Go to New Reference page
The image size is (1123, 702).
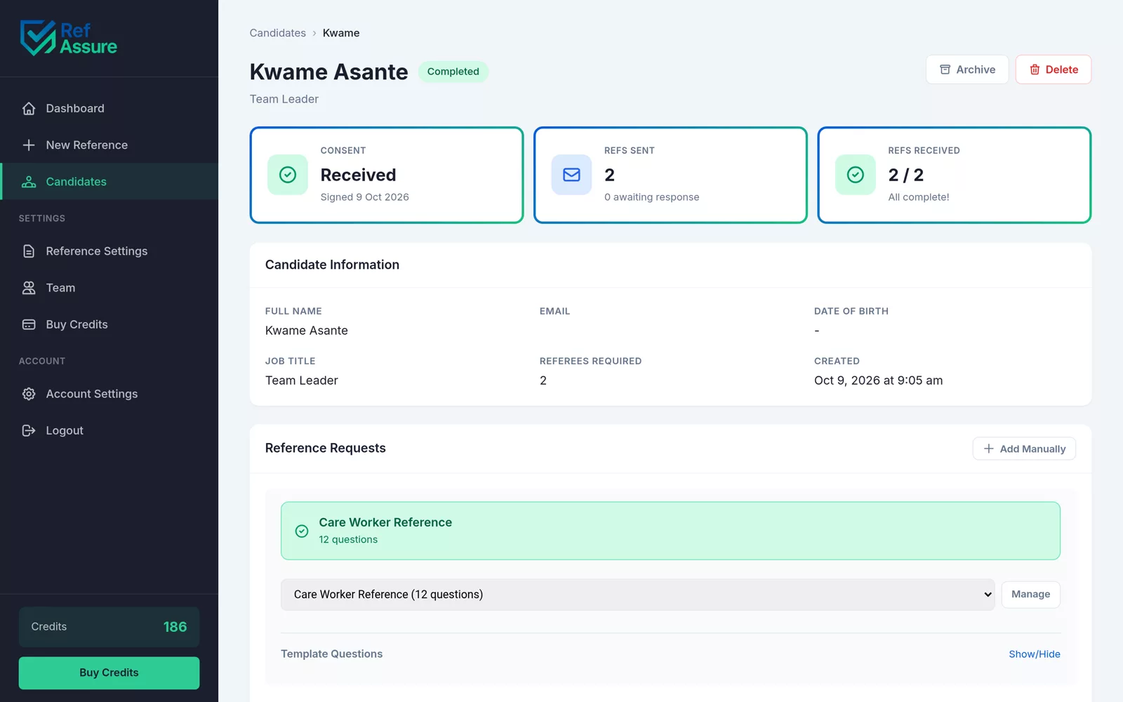pyautogui.click(x=109, y=145)
